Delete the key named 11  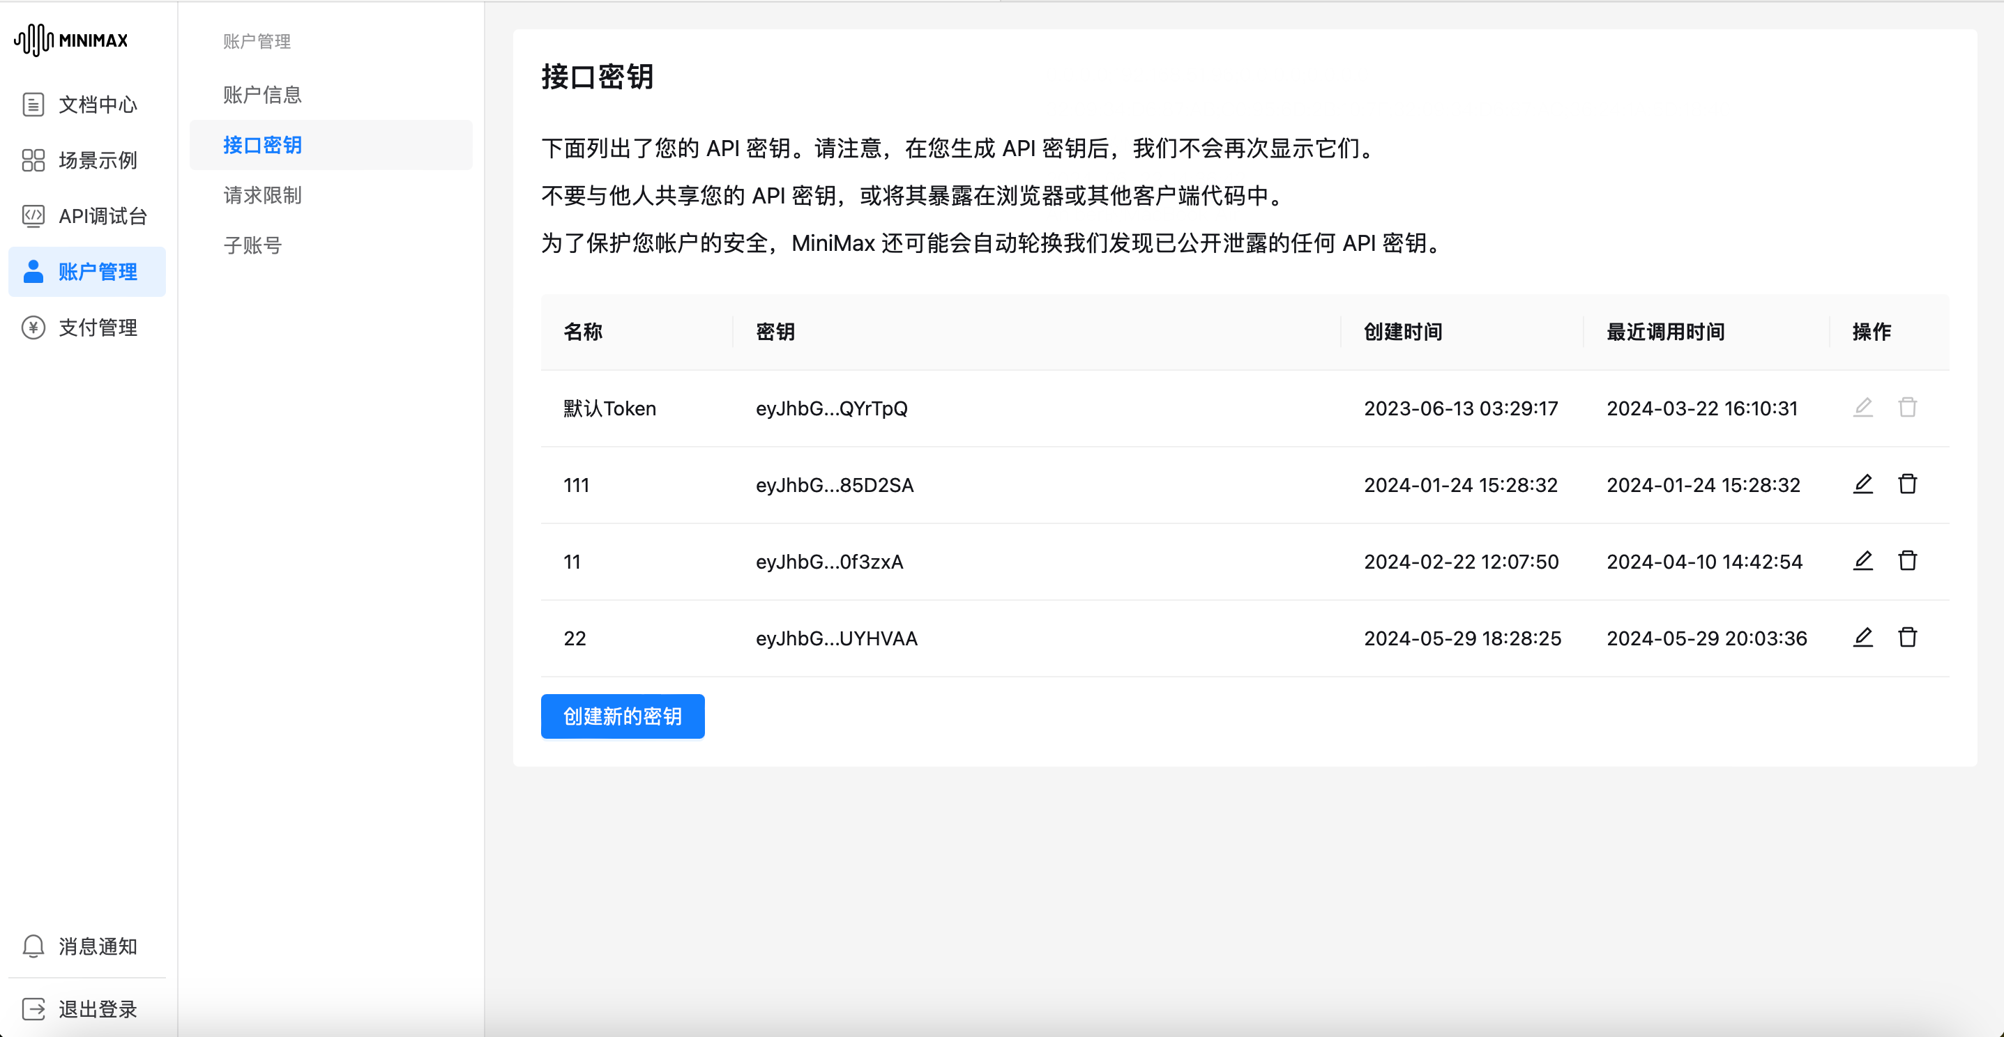pos(1908,560)
